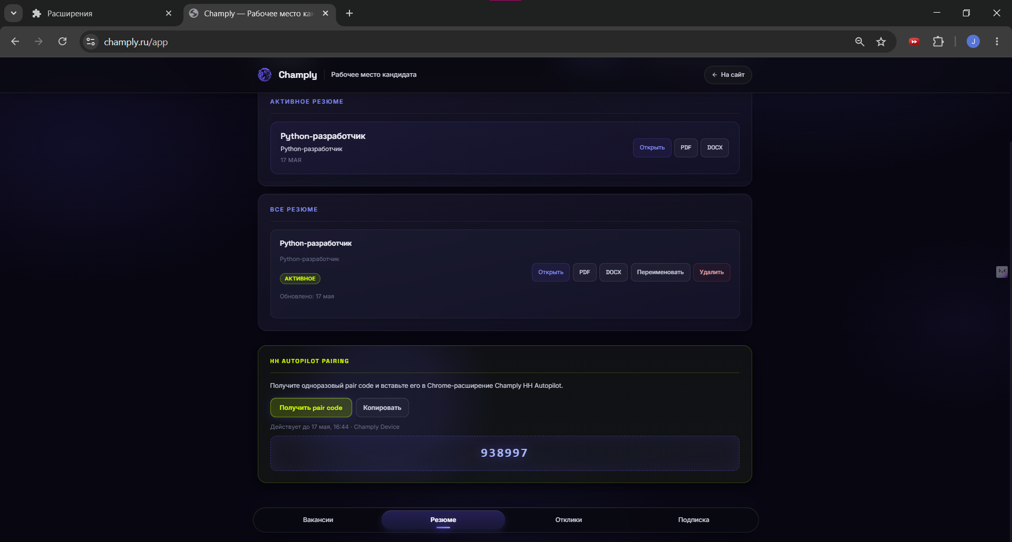The height and width of the screenshot is (542, 1012).
Task: Click the red YouTube extension icon
Action: pos(914,42)
